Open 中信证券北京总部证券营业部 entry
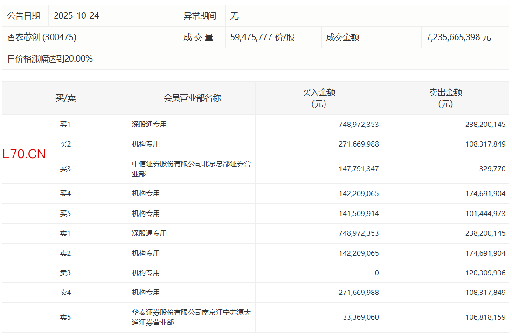This screenshot has height=336, width=512. [191, 169]
